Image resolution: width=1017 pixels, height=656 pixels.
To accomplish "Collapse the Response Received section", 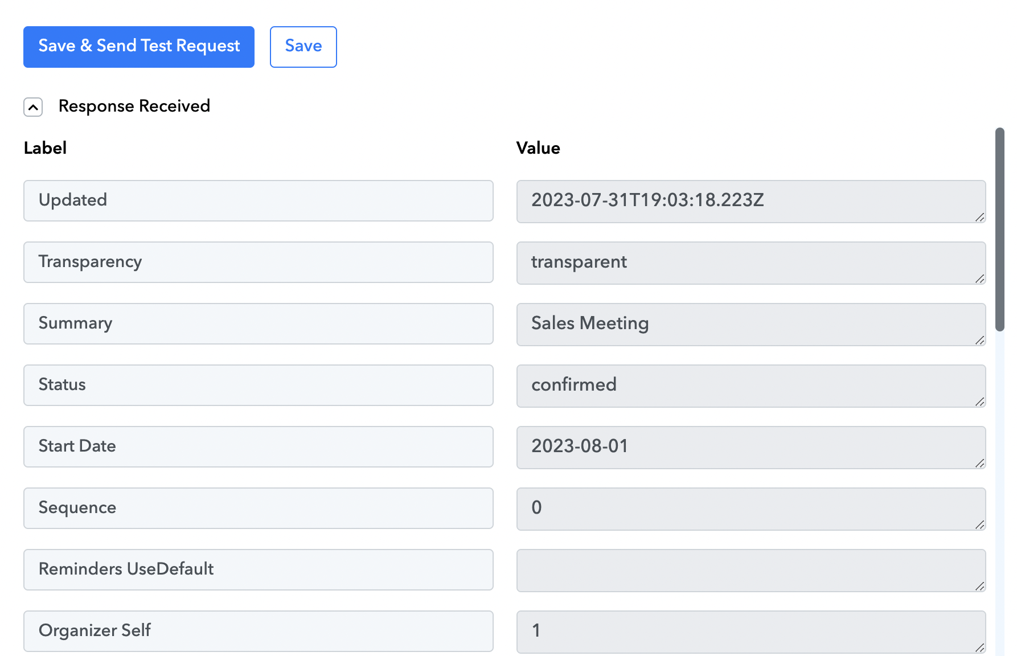I will point(33,106).
